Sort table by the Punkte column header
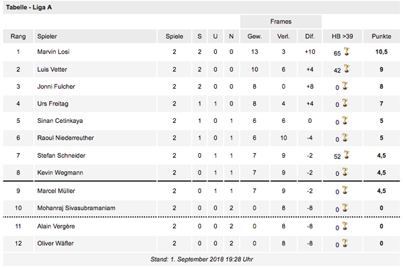The width and height of the screenshot is (403, 268). click(381, 36)
